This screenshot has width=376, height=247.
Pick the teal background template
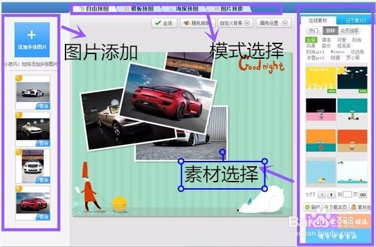[x=352, y=109]
